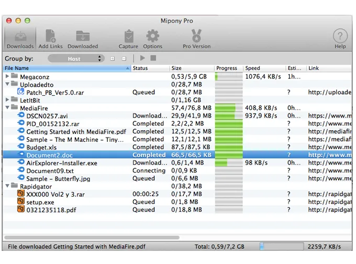The image size is (356, 264).
Task: Click the AirExplorer-Installer.exe MediaFire icon
Action: click(x=21, y=162)
